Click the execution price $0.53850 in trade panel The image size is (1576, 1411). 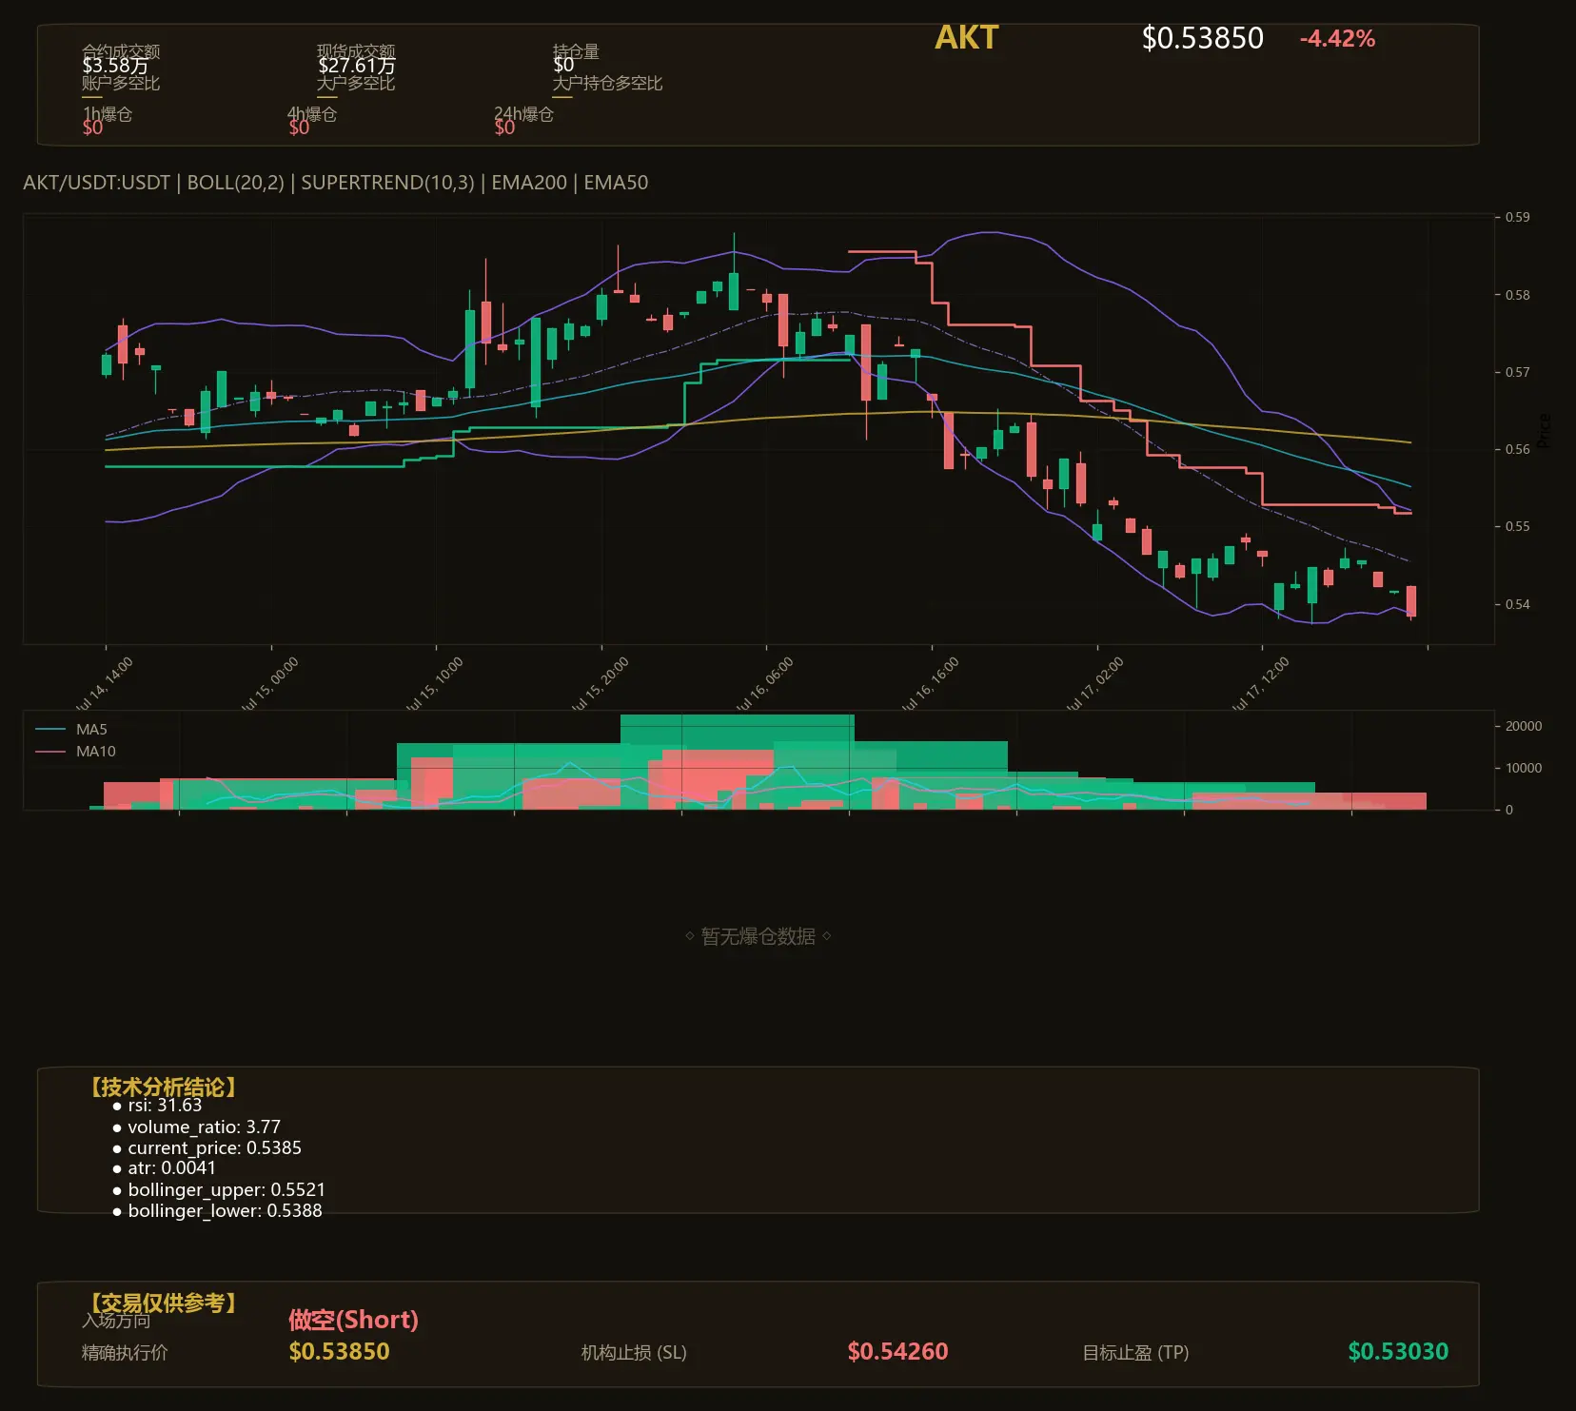(339, 1351)
